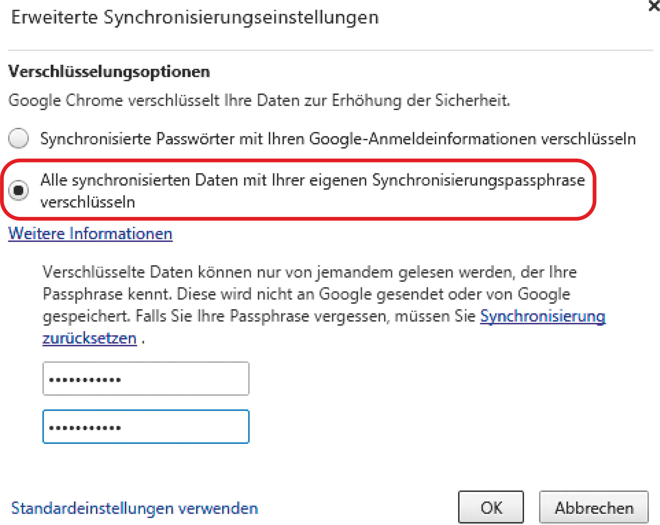Click the first passphrase input field
Viewport: 660px width, 525px height.
tap(146, 379)
